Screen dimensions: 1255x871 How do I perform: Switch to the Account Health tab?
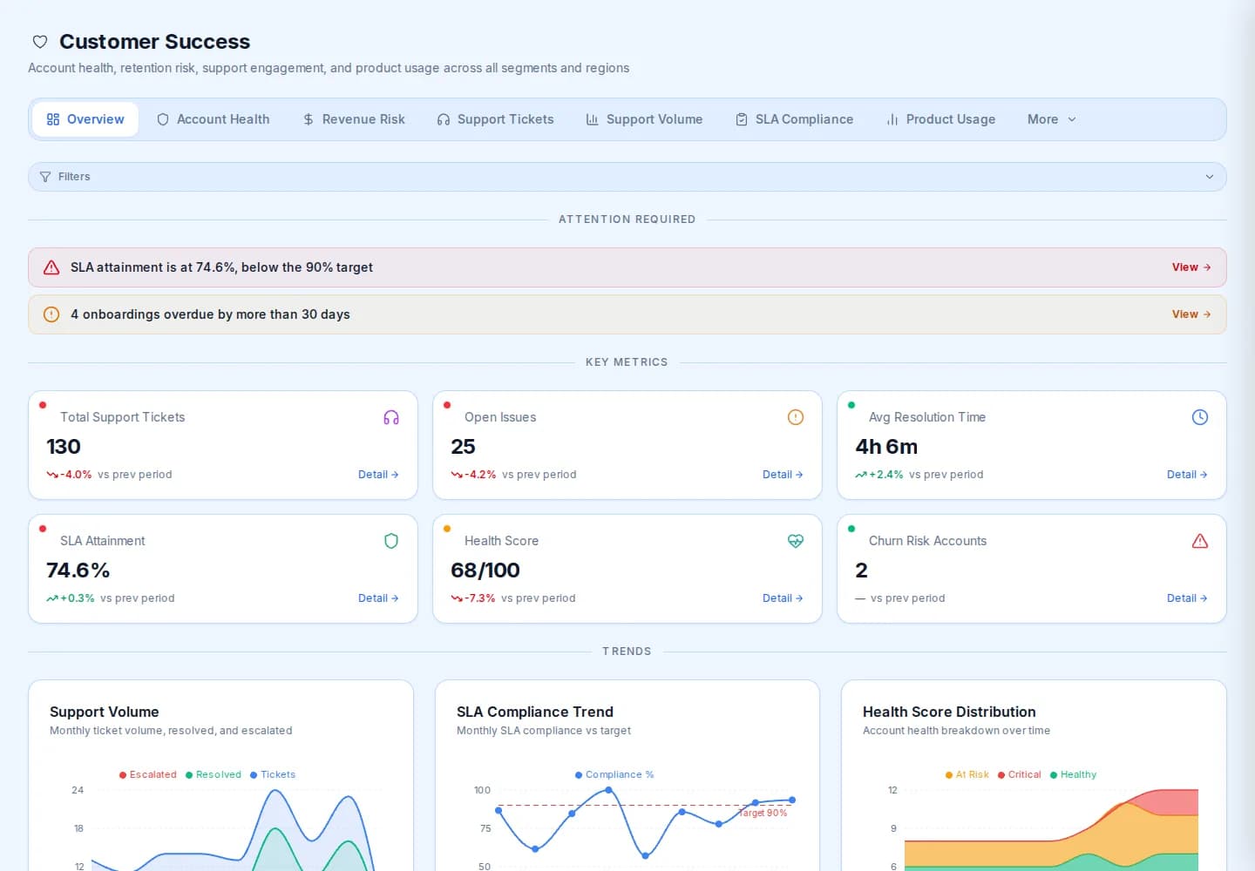point(214,119)
